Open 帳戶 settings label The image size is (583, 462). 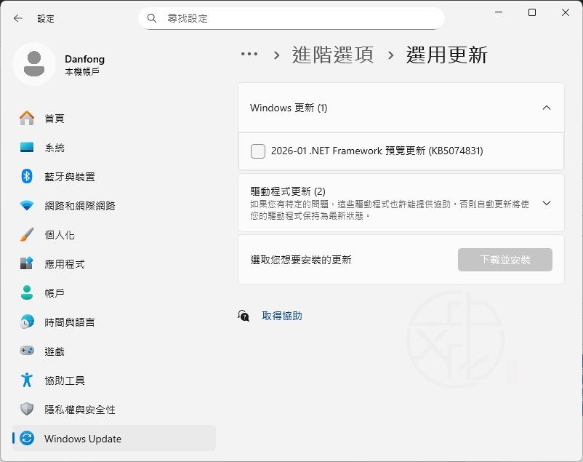click(x=55, y=293)
